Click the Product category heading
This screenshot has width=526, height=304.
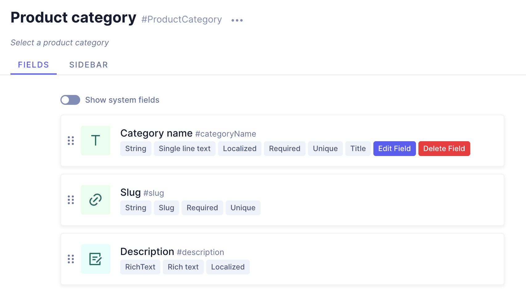[73, 18]
